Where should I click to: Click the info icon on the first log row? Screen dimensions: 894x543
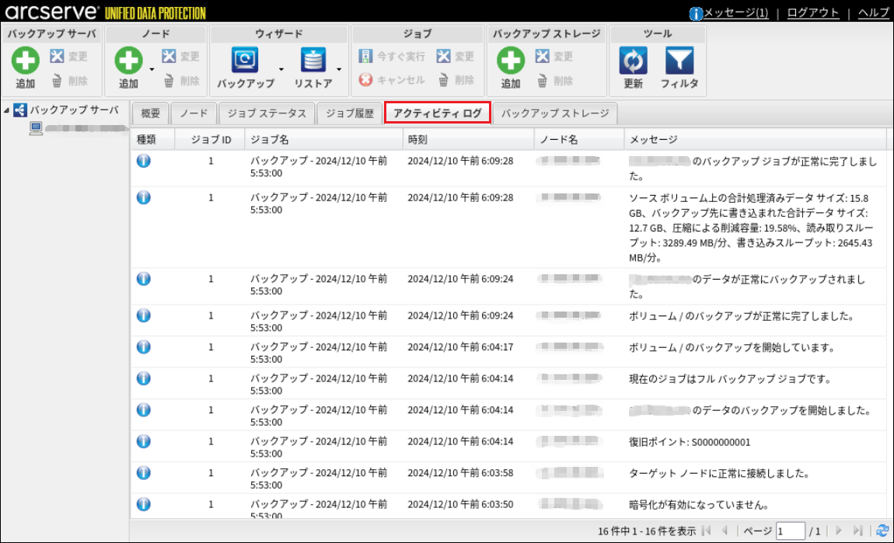pos(144,161)
